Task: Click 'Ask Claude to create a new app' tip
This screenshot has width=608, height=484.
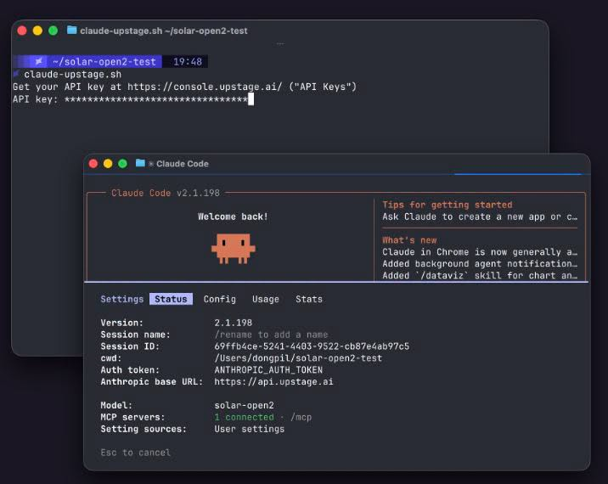Action: (x=480, y=217)
